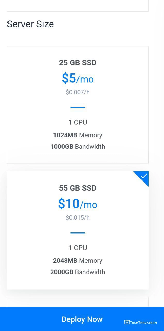Click the 1 CPU text in $5 plan
164x331 pixels.
77,122
